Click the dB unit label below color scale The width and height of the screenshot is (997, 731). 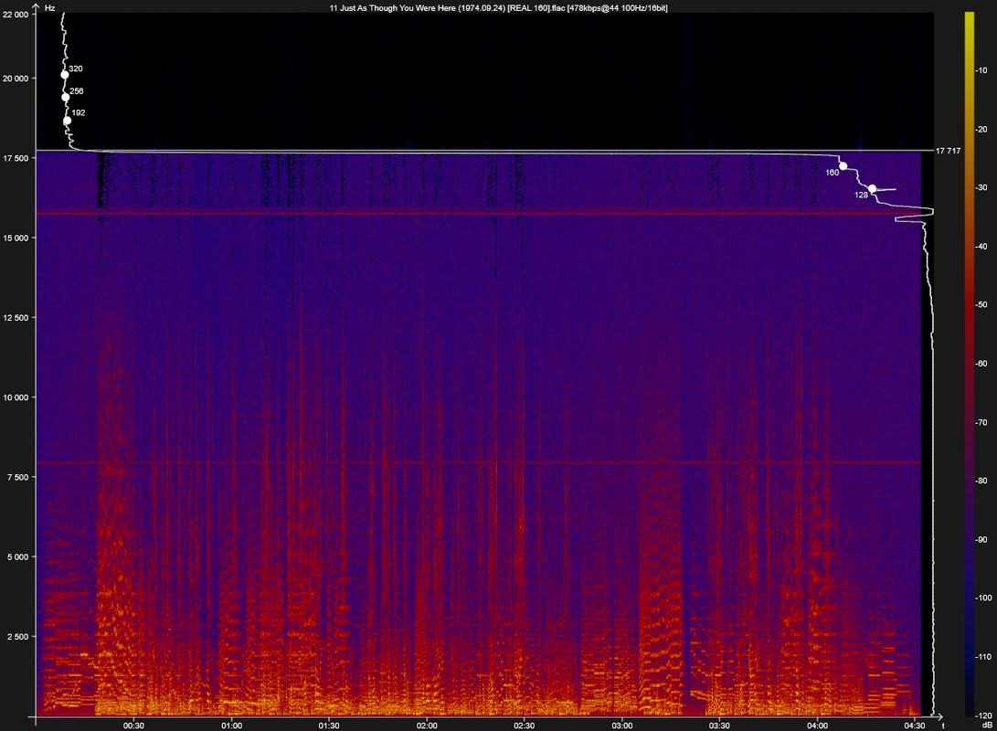[x=987, y=726]
